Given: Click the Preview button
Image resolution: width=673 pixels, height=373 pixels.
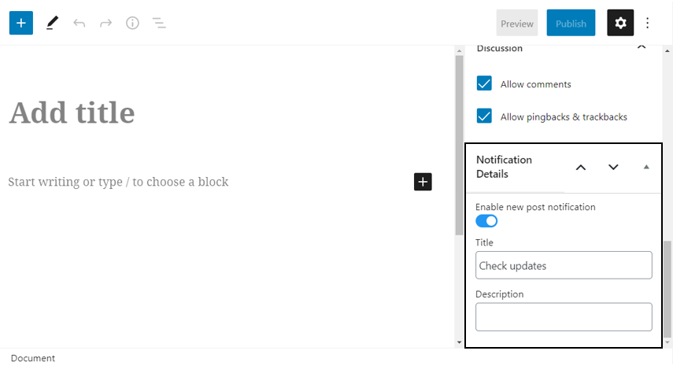Looking at the screenshot, I should (517, 23).
